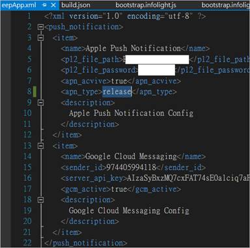
Task: Collapse the description node on line 9
Action: [x=40, y=102]
